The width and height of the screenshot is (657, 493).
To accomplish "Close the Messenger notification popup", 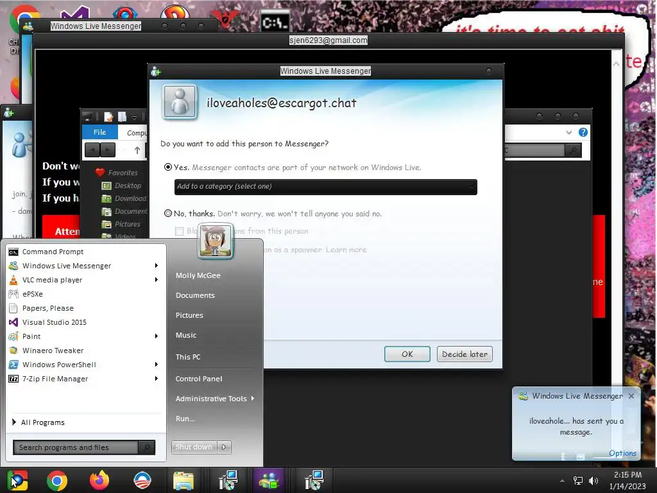I will click(631, 395).
